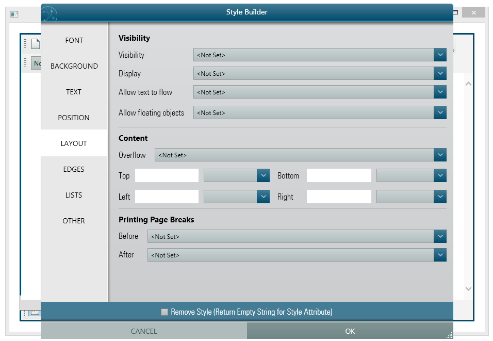Open the Allow text to flow dropdown
The image size is (493, 341).
click(x=440, y=92)
